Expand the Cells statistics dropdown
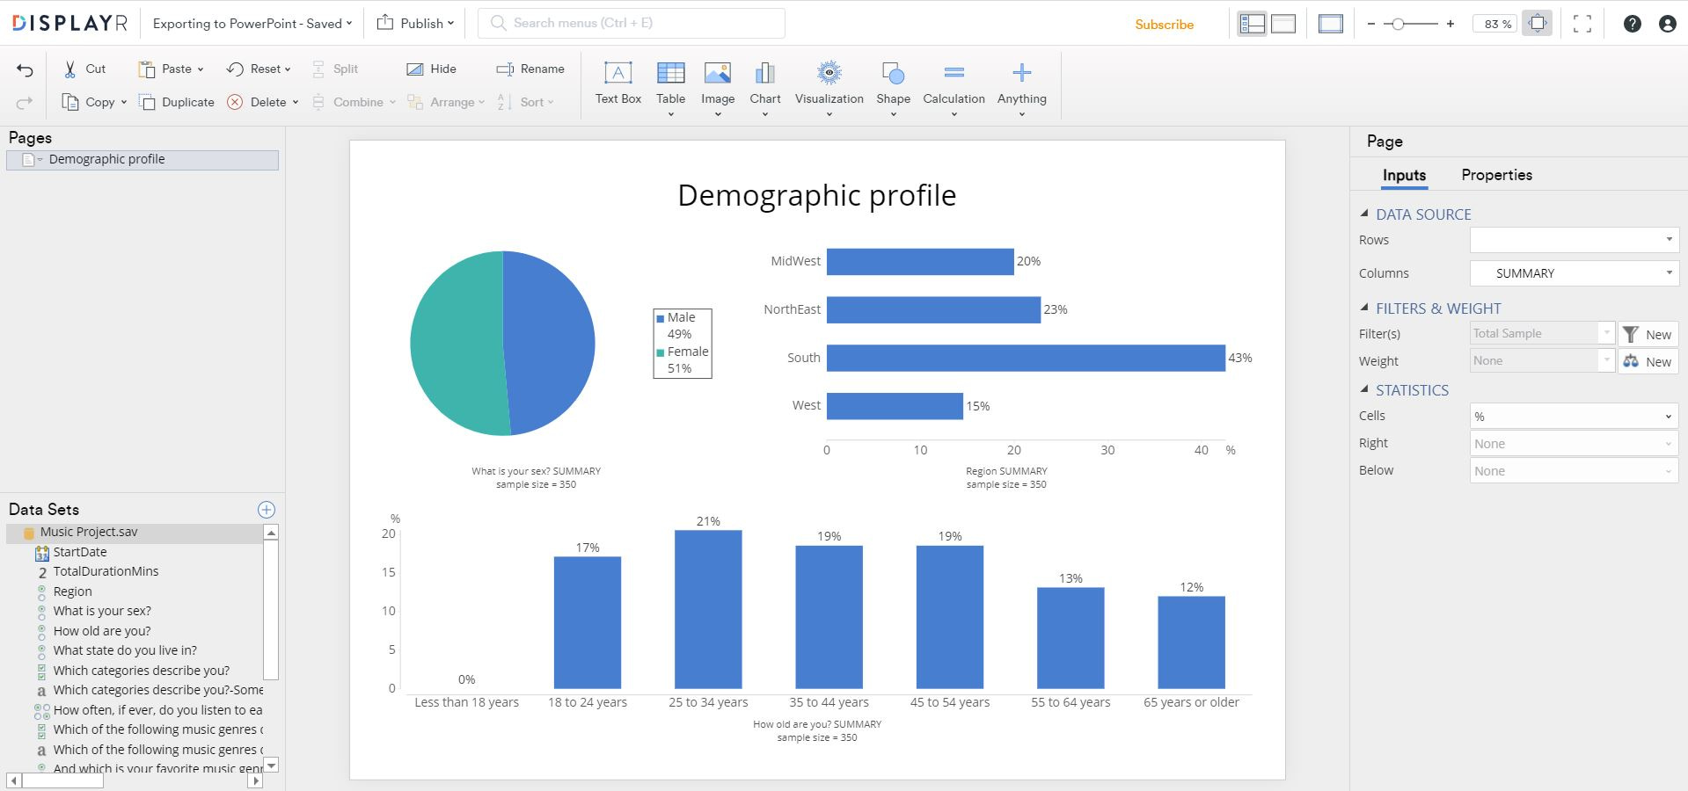This screenshot has height=791, width=1688. tap(1574, 417)
